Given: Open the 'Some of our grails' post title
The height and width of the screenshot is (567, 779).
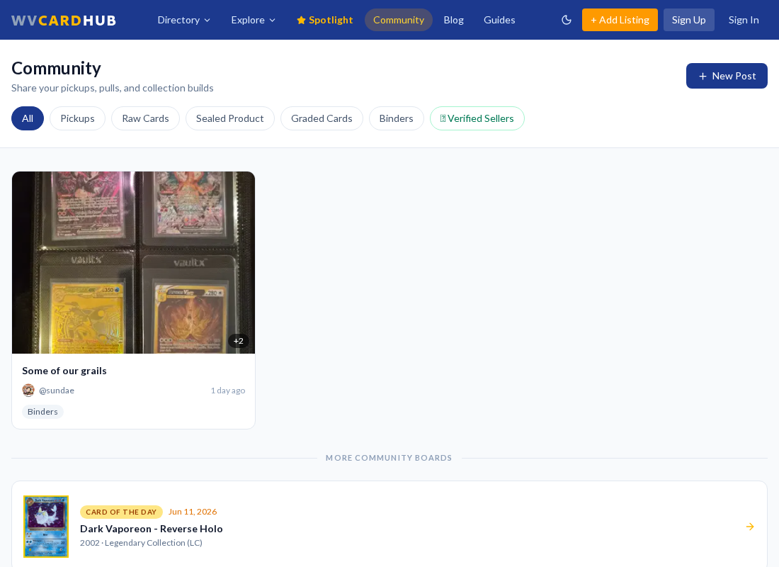Looking at the screenshot, I should click(x=64, y=371).
